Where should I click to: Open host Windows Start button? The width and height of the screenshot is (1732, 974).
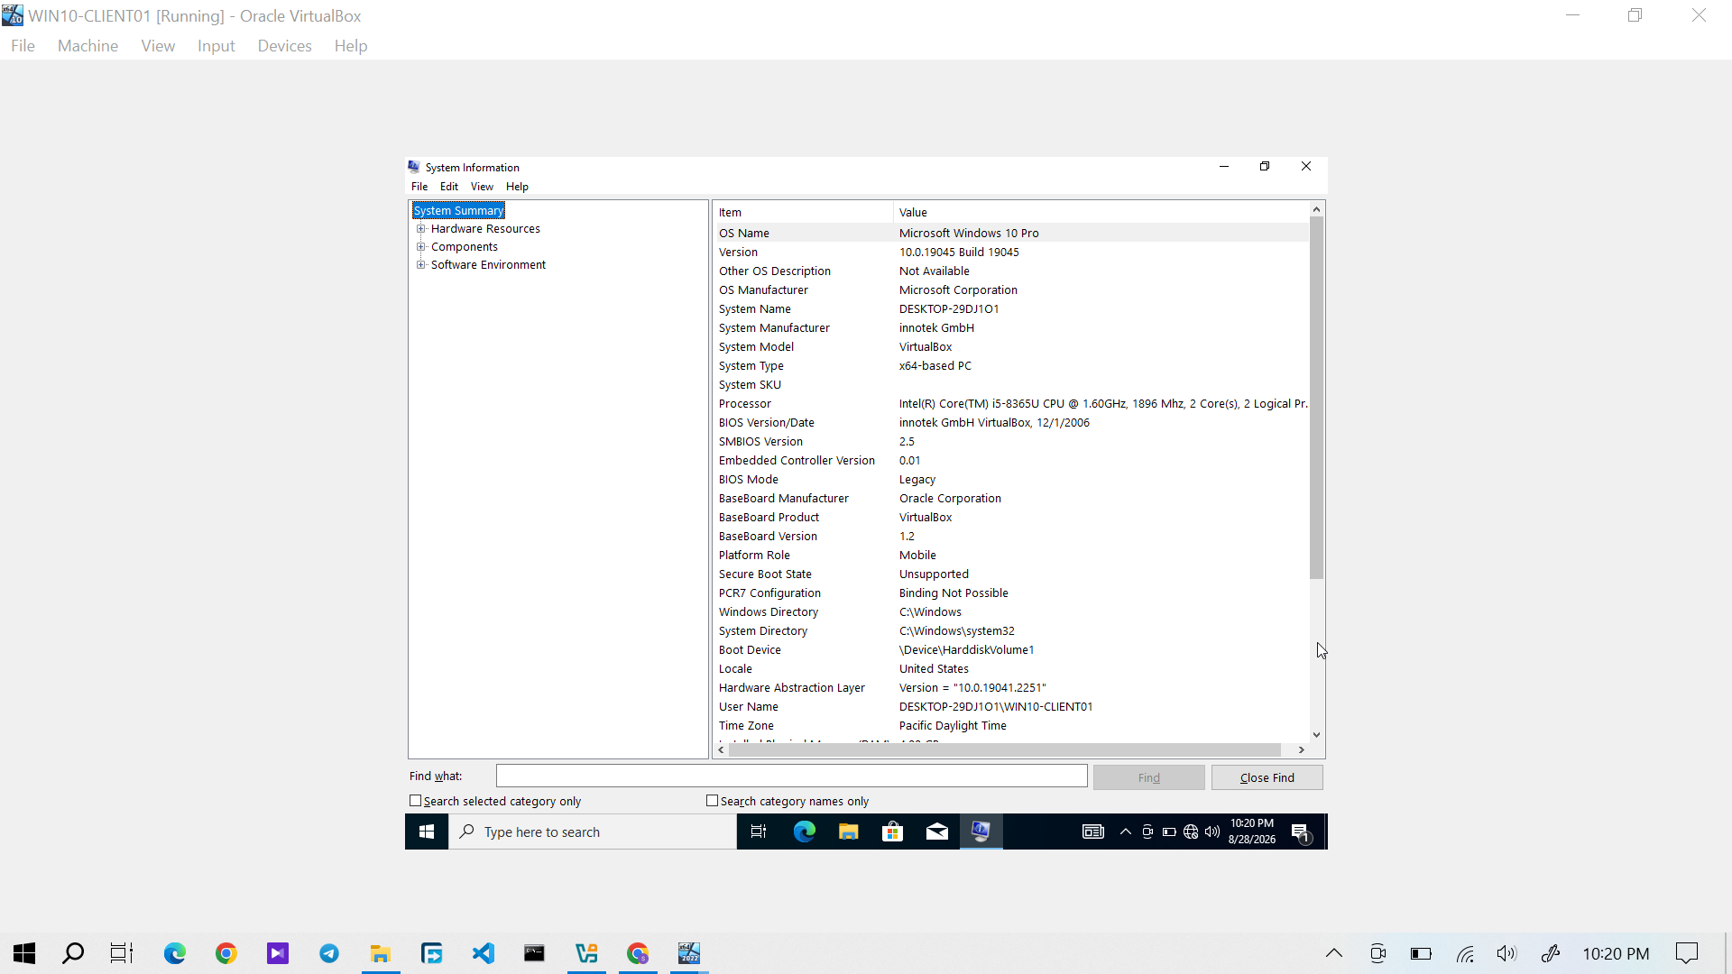(x=24, y=953)
